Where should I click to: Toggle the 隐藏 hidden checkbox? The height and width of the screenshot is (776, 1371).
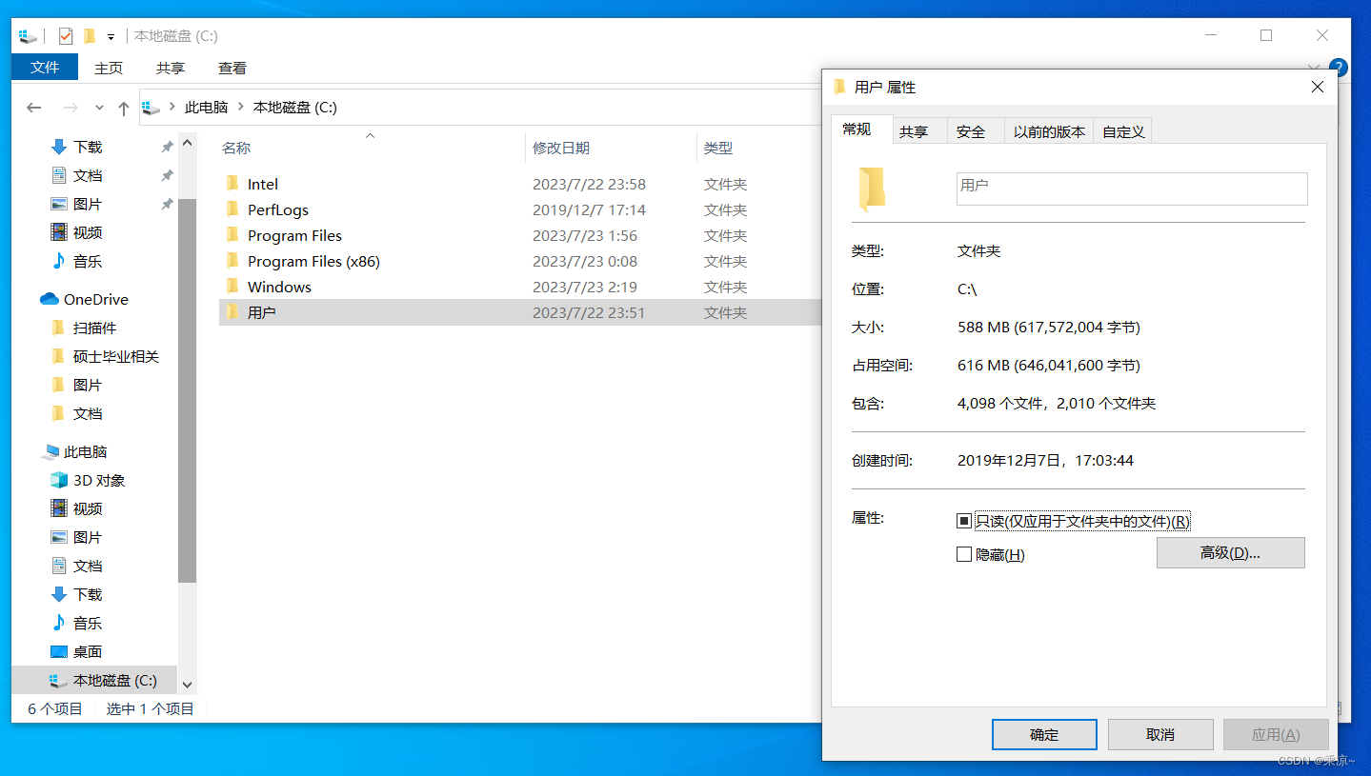pyautogui.click(x=964, y=554)
